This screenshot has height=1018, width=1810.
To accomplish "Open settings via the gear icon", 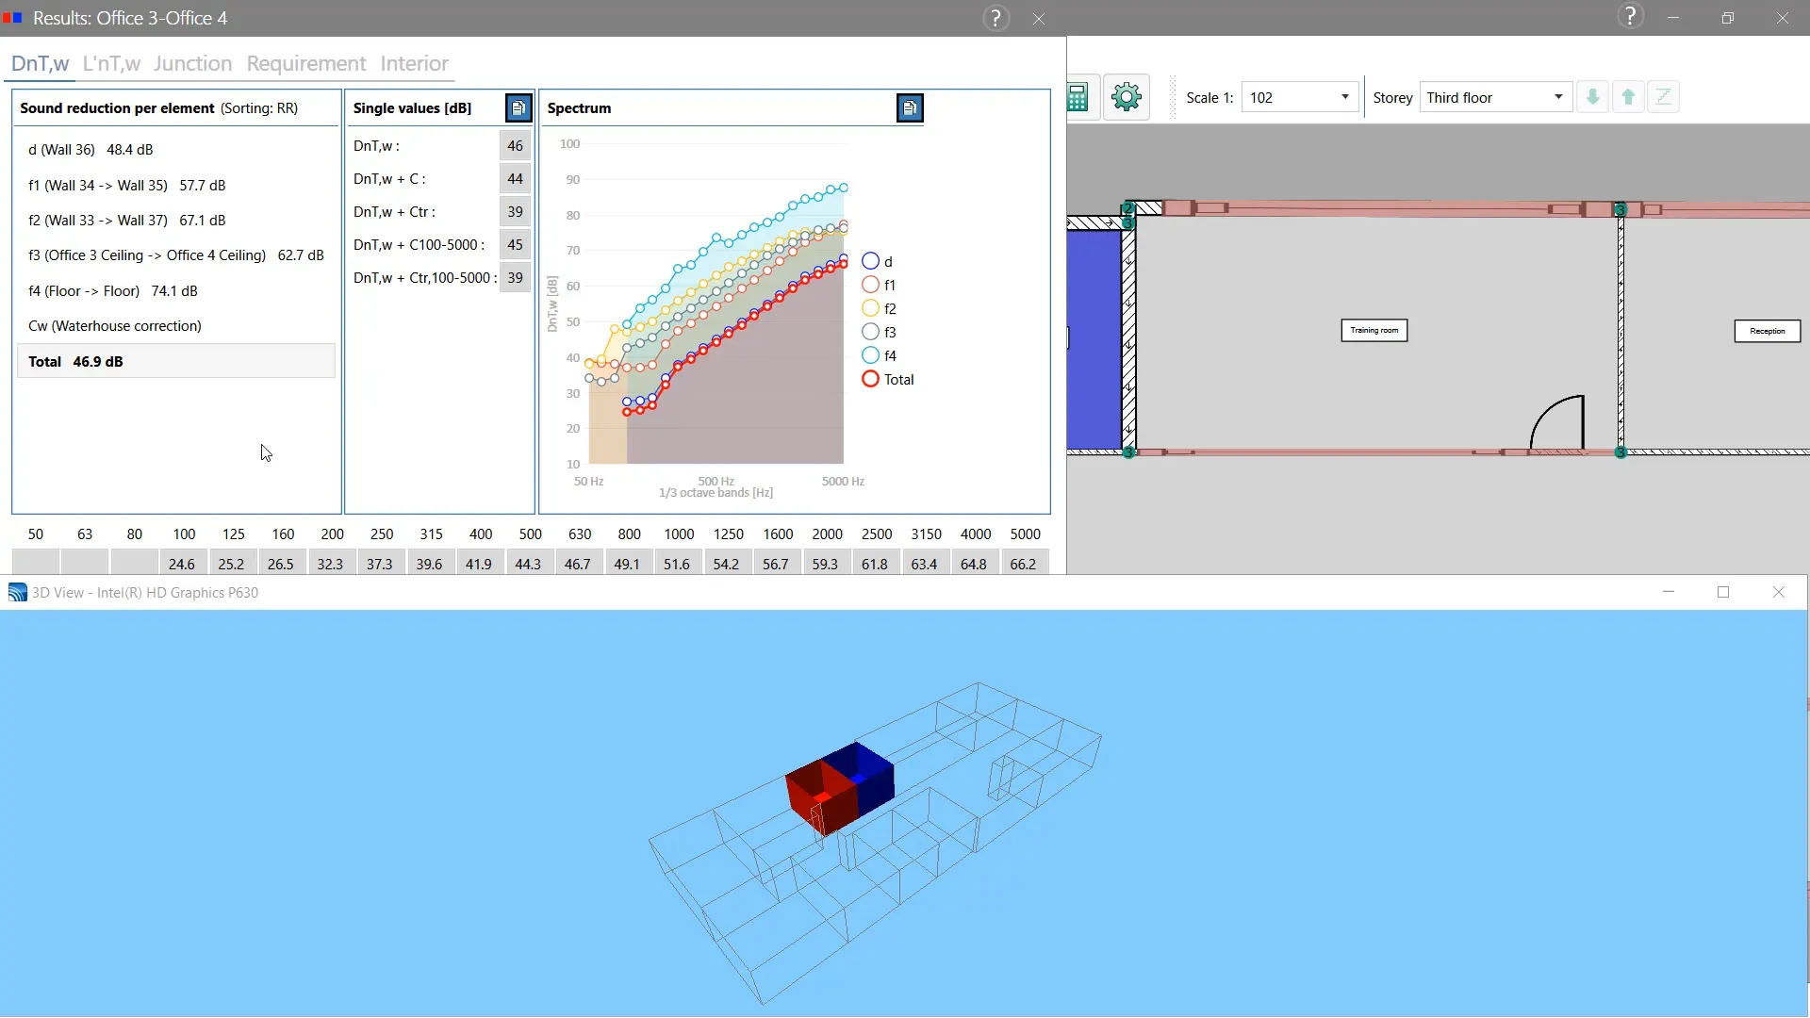I will 1127,97.
